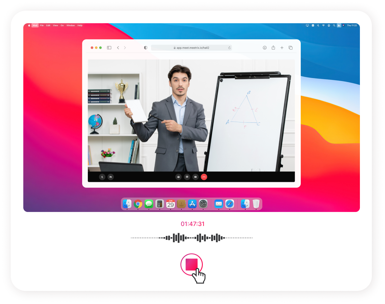Start screen sharing in the meeting
Screen dimensions: 385x304
pos(195,177)
